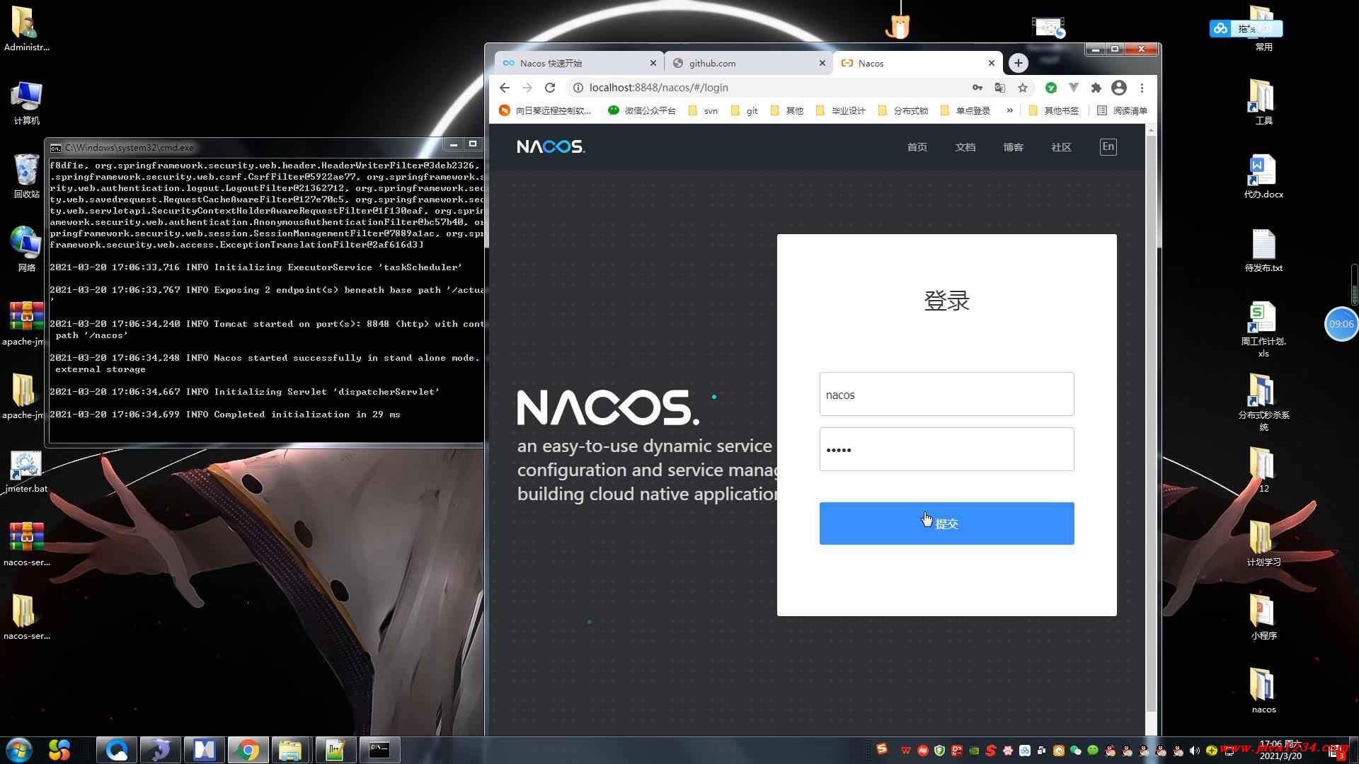
Task: Select the 小程序 desktop icon
Action: (1263, 617)
